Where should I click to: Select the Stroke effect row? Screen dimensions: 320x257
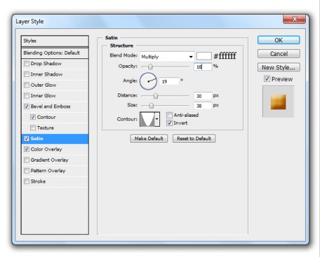pyautogui.click(x=55, y=181)
